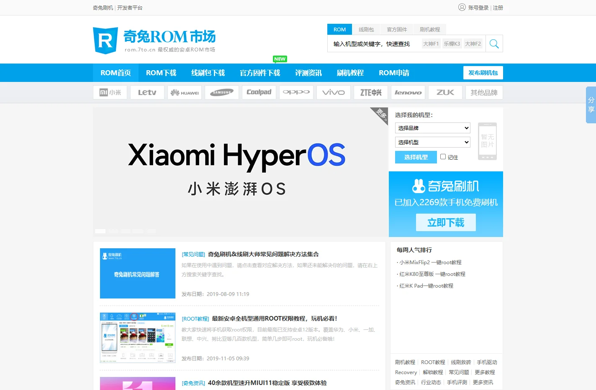Click the 注册 link
Screen dimensions: 596x390
click(498, 8)
